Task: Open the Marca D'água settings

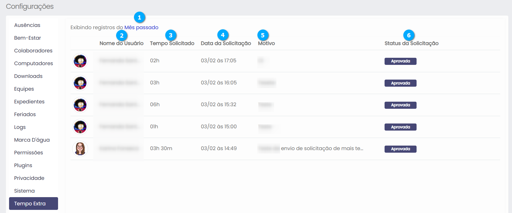Action: (x=32, y=140)
